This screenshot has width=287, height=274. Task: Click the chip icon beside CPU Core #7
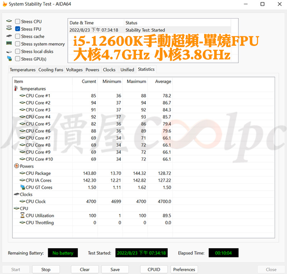point(22,138)
